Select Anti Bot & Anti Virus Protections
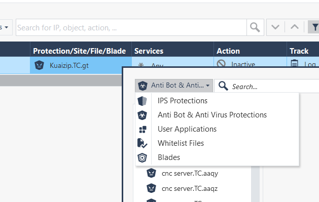Viewport: 319px width, 202px height. click(217, 115)
